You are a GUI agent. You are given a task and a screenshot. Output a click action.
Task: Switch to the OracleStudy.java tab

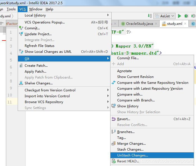point(139,23)
